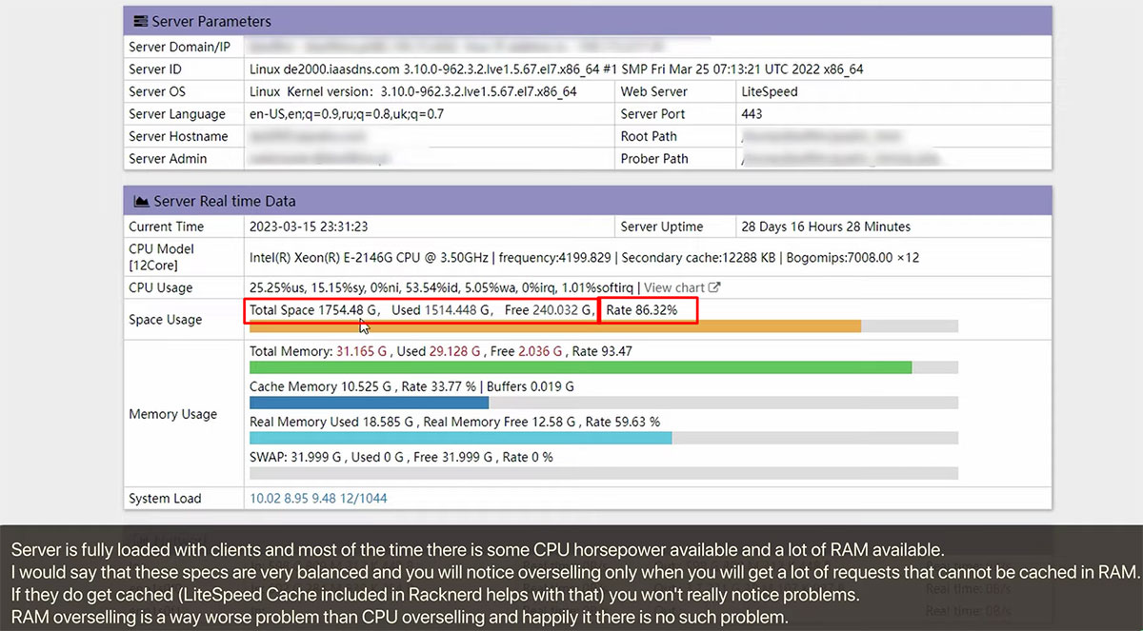Click the orange Space Usage progress bar
The width and height of the screenshot is (1143, 631).
pos(555,326)
